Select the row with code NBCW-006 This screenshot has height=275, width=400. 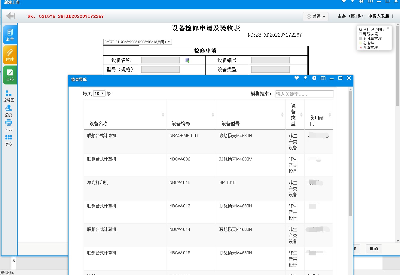point(208,165)
